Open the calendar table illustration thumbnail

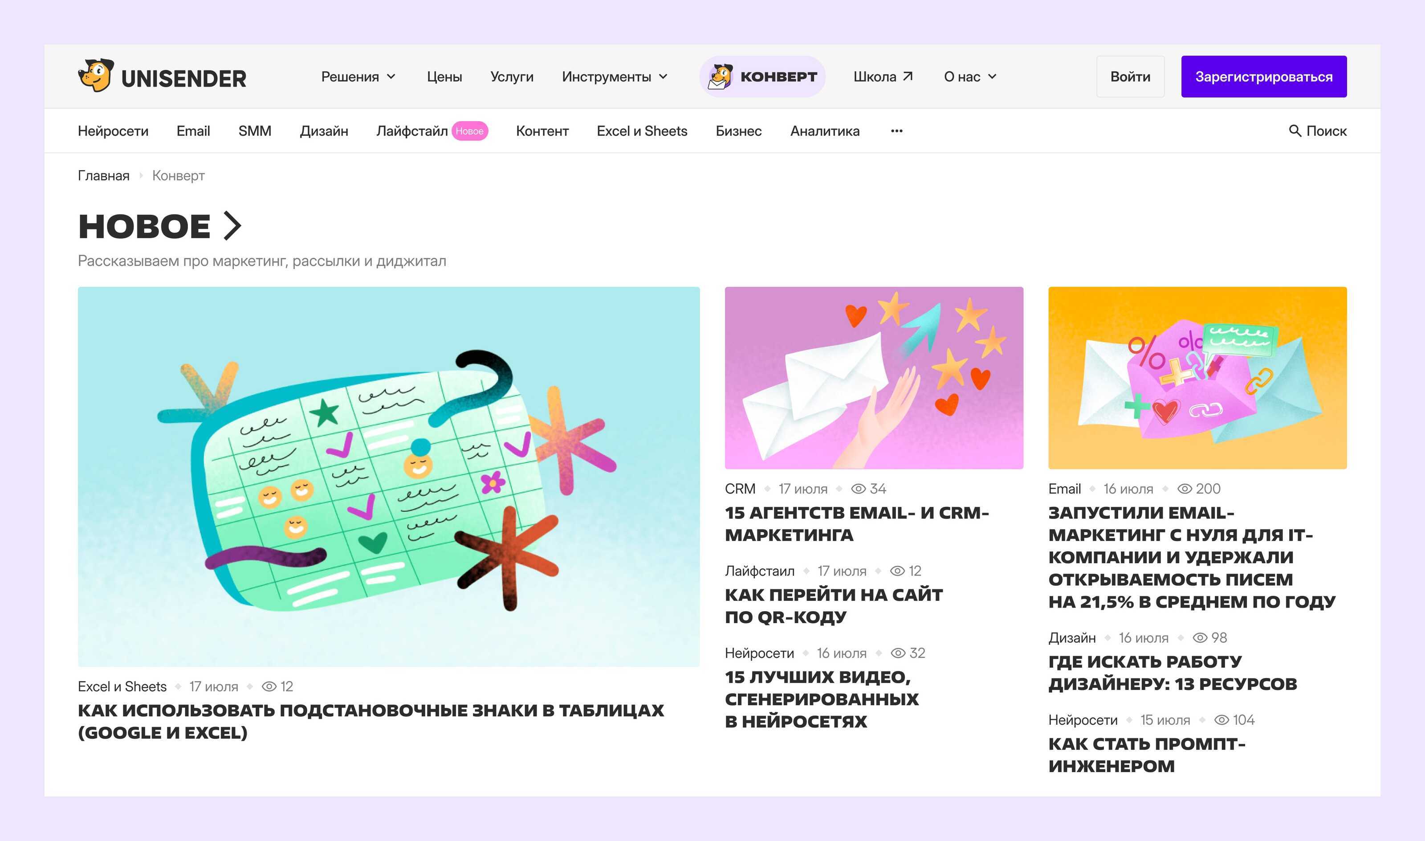point(388,476)
